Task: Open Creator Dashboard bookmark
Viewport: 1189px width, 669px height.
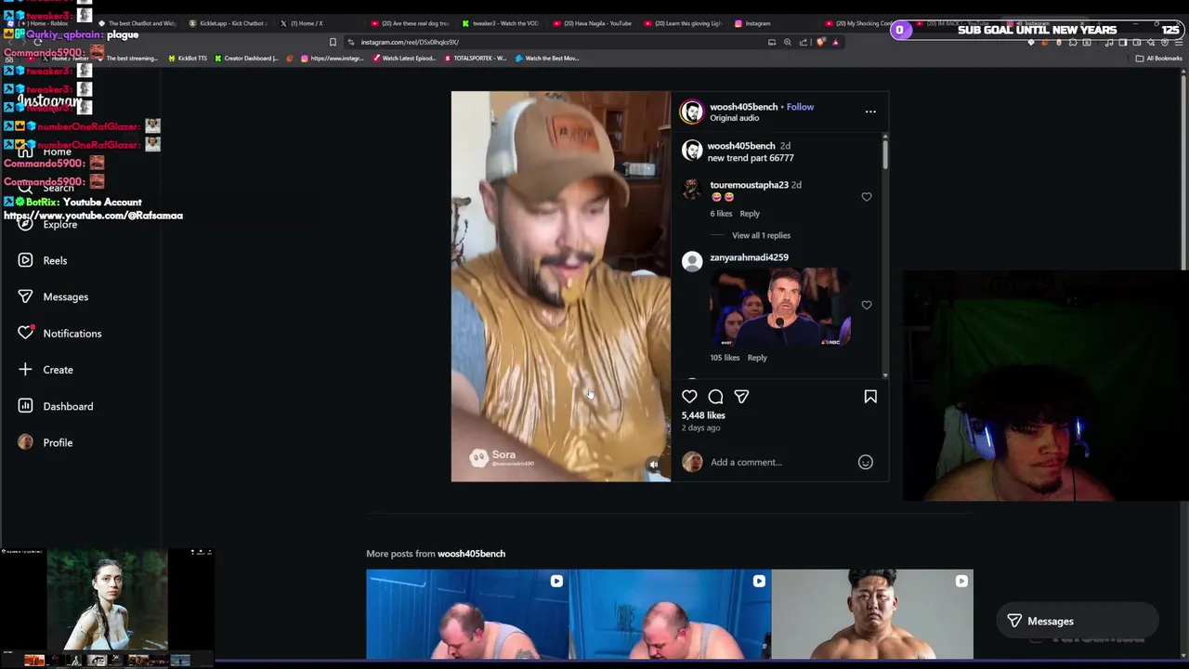Action: 246,59
